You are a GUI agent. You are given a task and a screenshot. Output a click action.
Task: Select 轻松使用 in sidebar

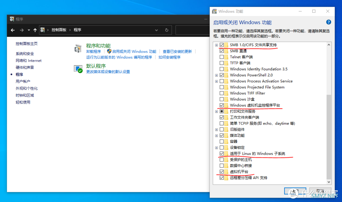(23, 102)
